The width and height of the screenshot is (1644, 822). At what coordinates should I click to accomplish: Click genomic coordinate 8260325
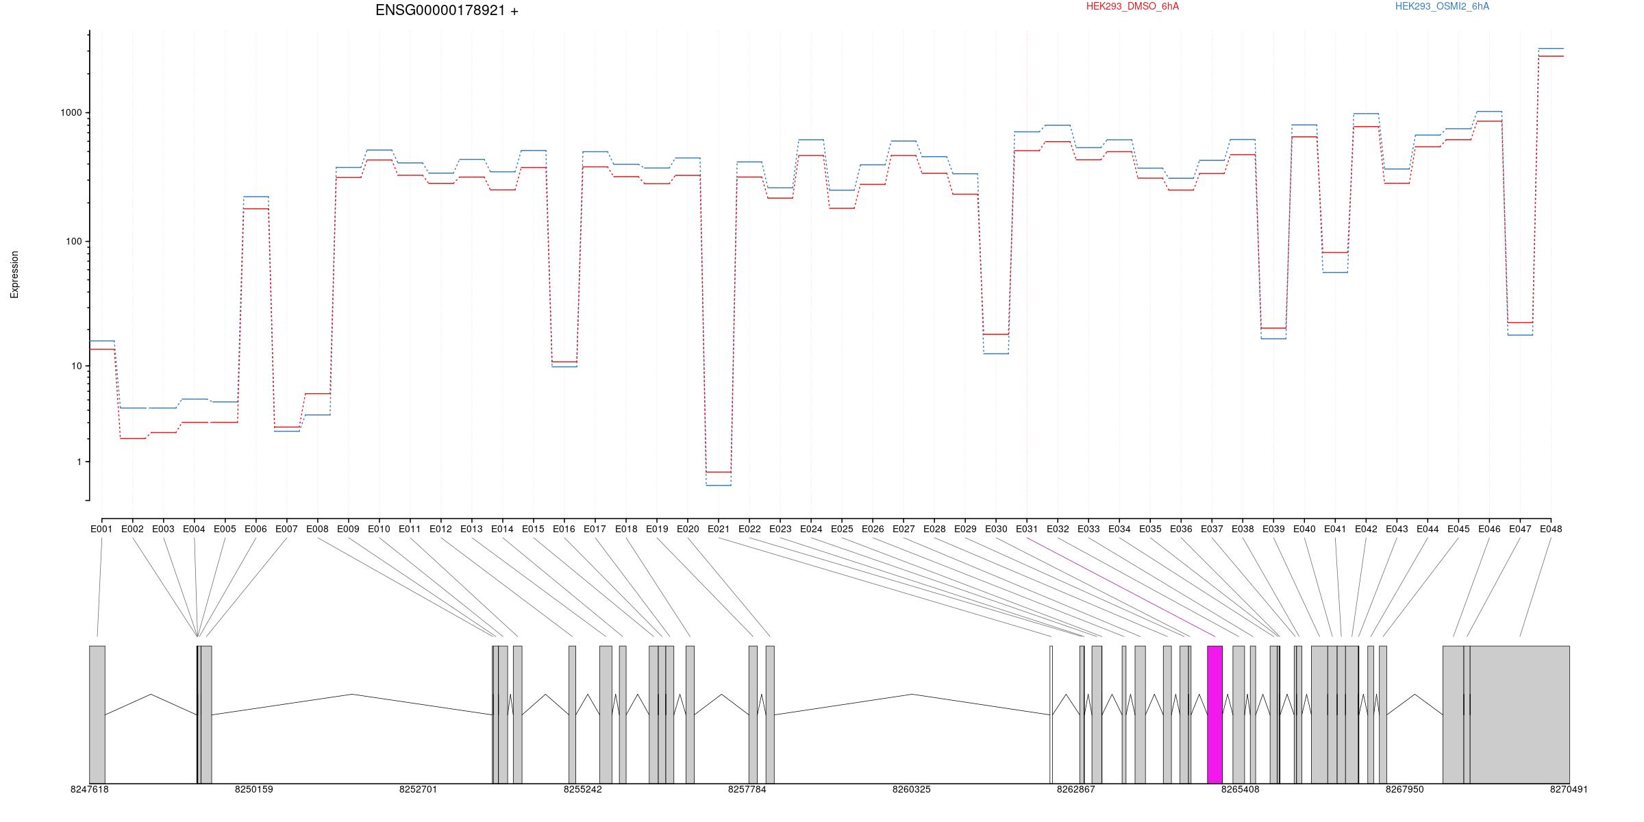[x=912, y=789]
